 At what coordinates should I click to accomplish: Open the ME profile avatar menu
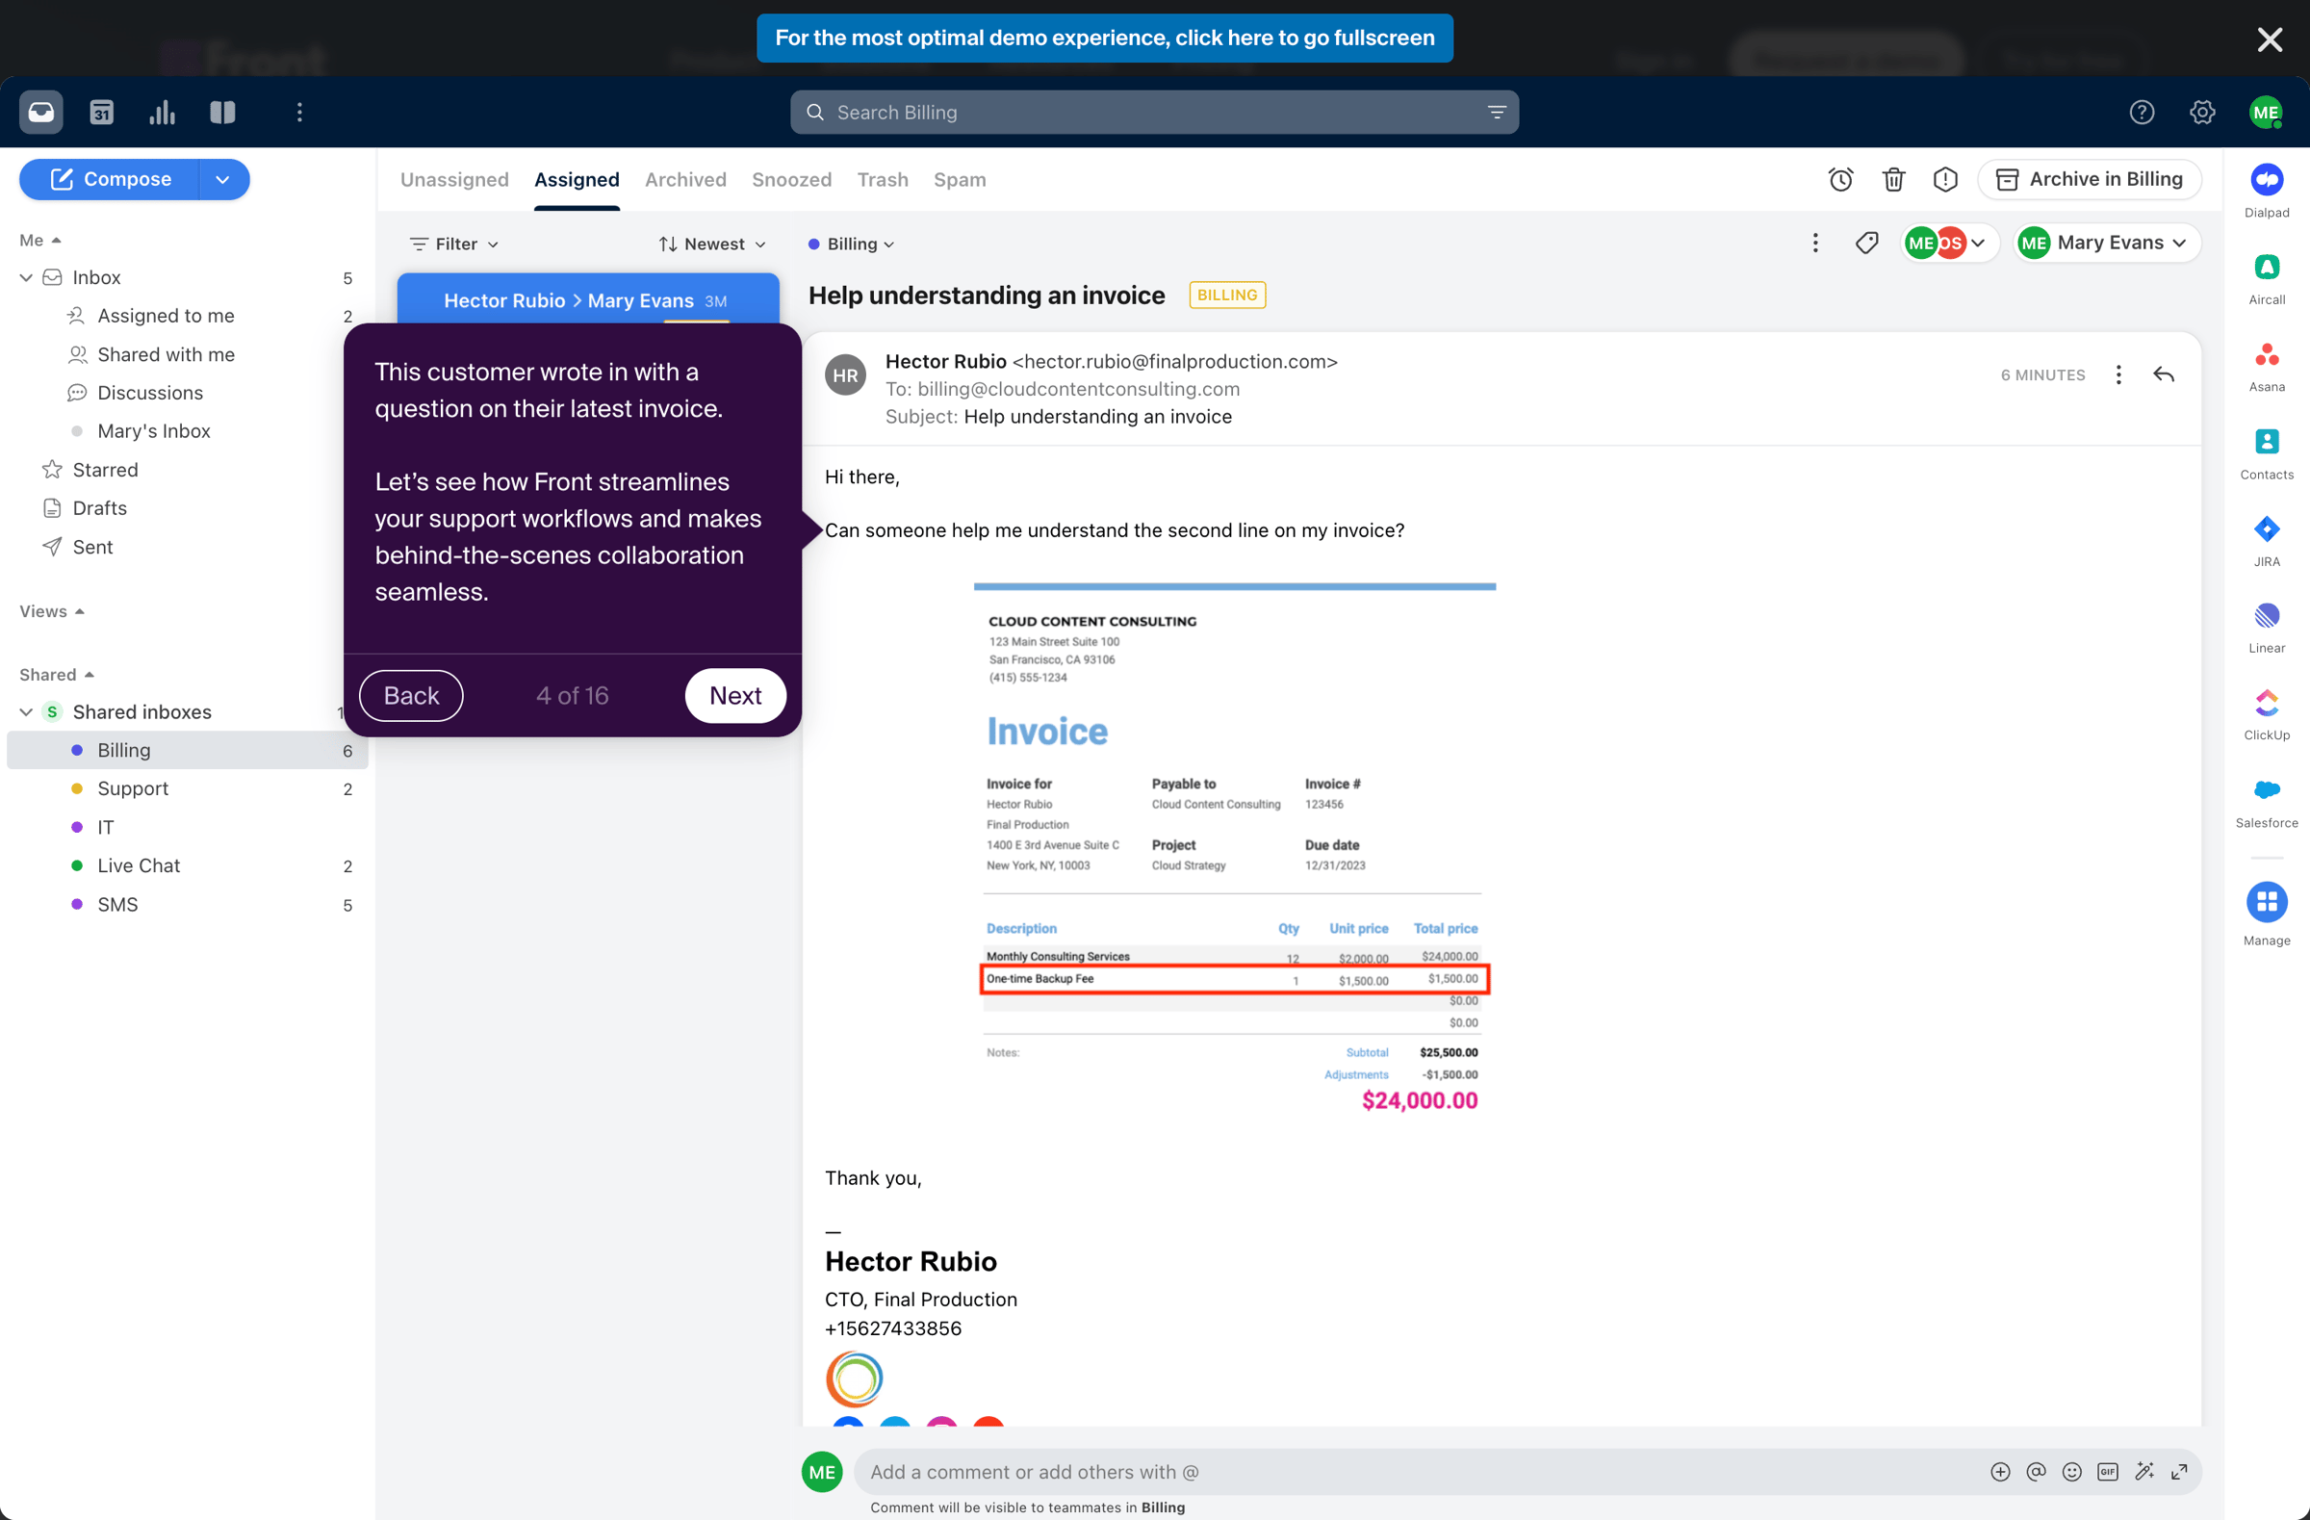click(x=2265, y=113)
